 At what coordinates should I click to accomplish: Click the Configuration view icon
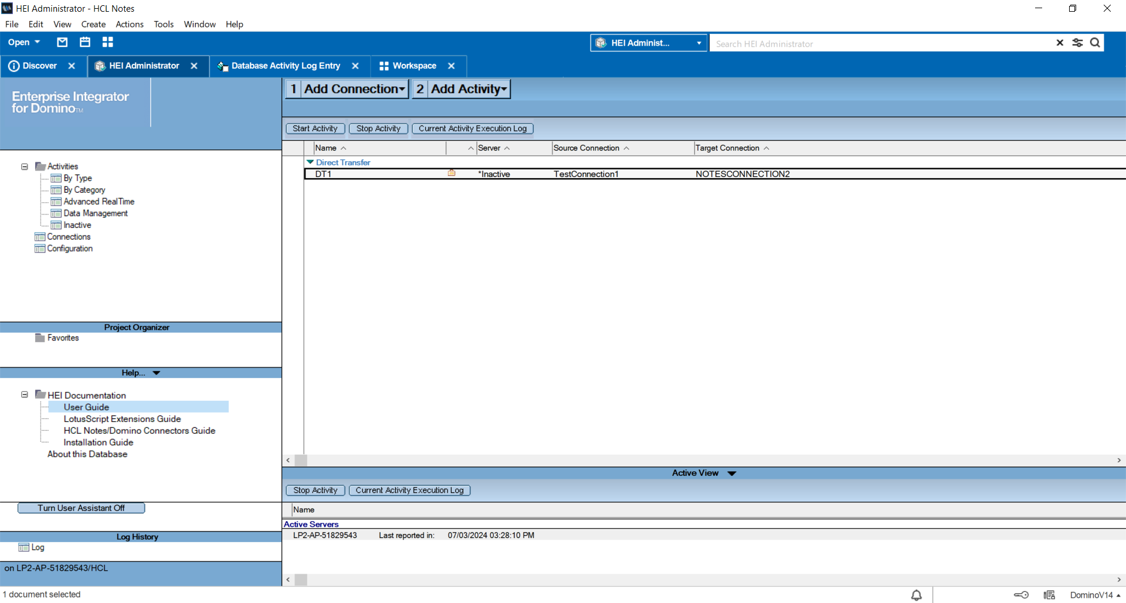click(40, 248)
